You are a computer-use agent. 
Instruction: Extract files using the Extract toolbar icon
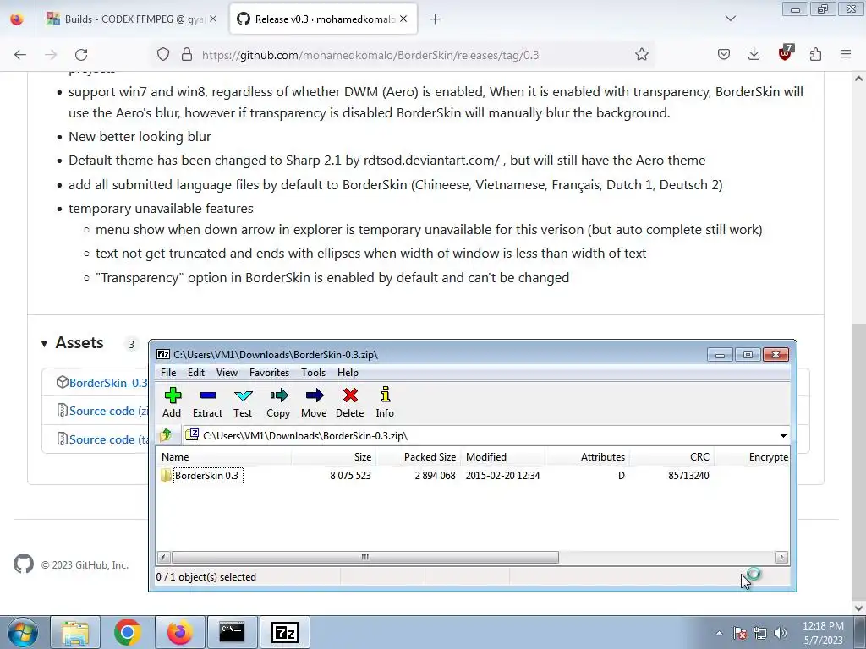208,402
